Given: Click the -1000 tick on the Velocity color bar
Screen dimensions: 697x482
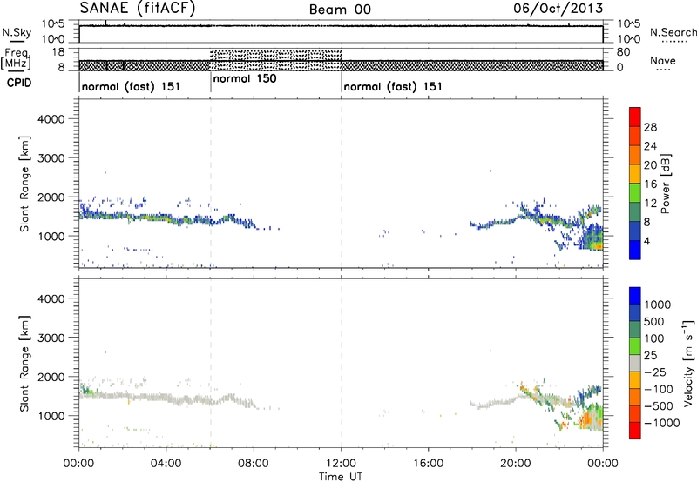Looking at the screenshot, I should pyautogui.click(x=662, y=423).
